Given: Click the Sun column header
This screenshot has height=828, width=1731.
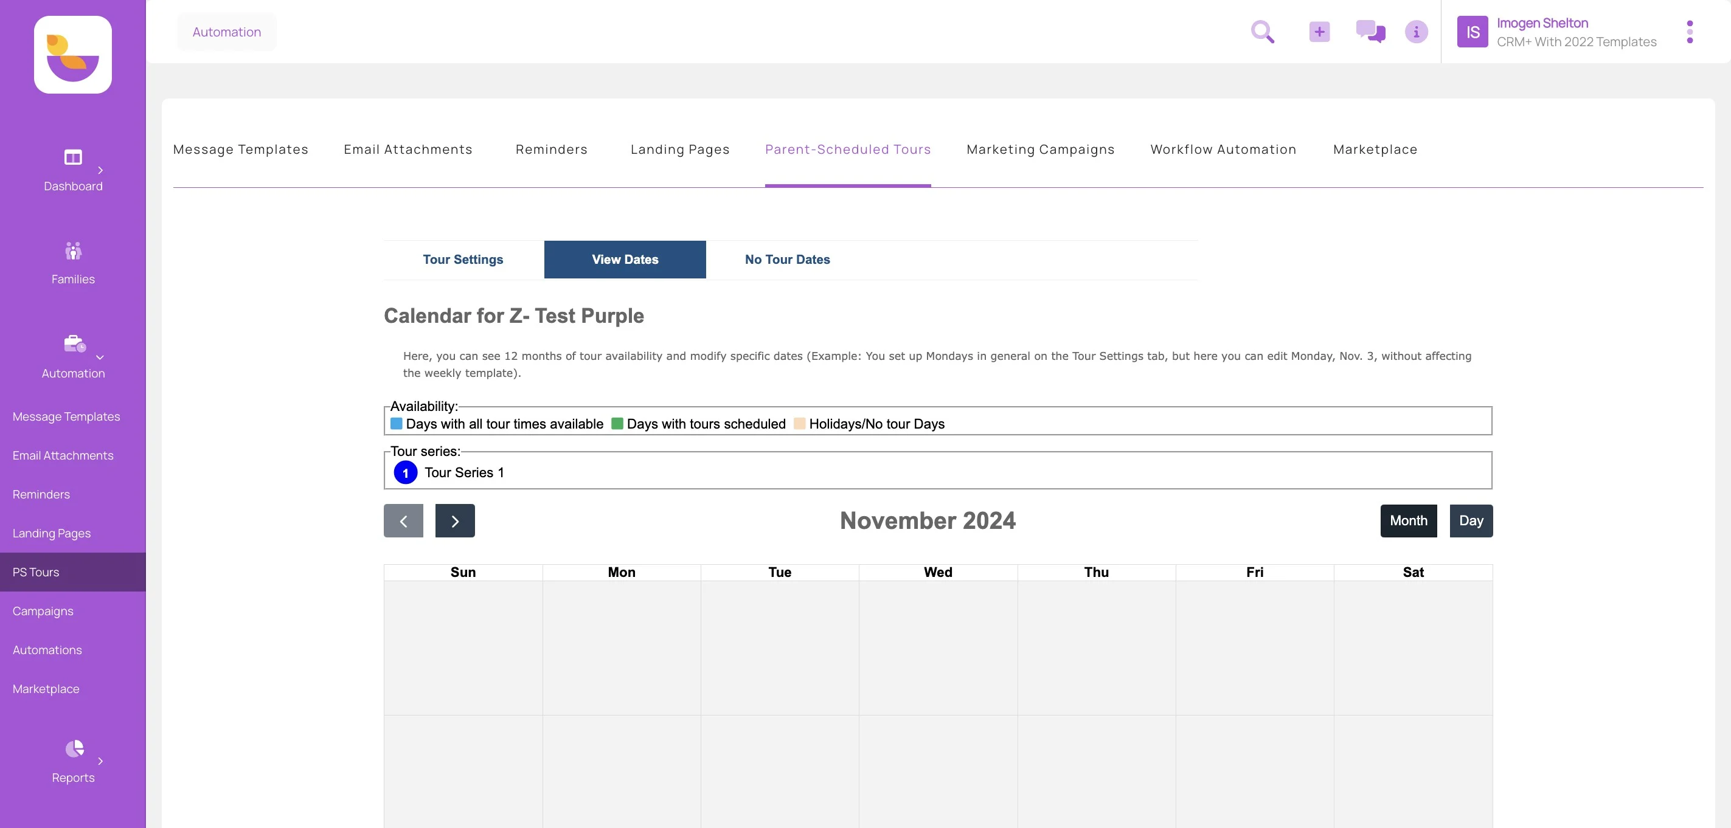Looking at the screenshot, I should [463, 572].
